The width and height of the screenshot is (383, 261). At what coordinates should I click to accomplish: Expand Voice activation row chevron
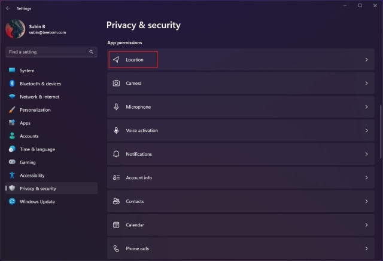366,130
